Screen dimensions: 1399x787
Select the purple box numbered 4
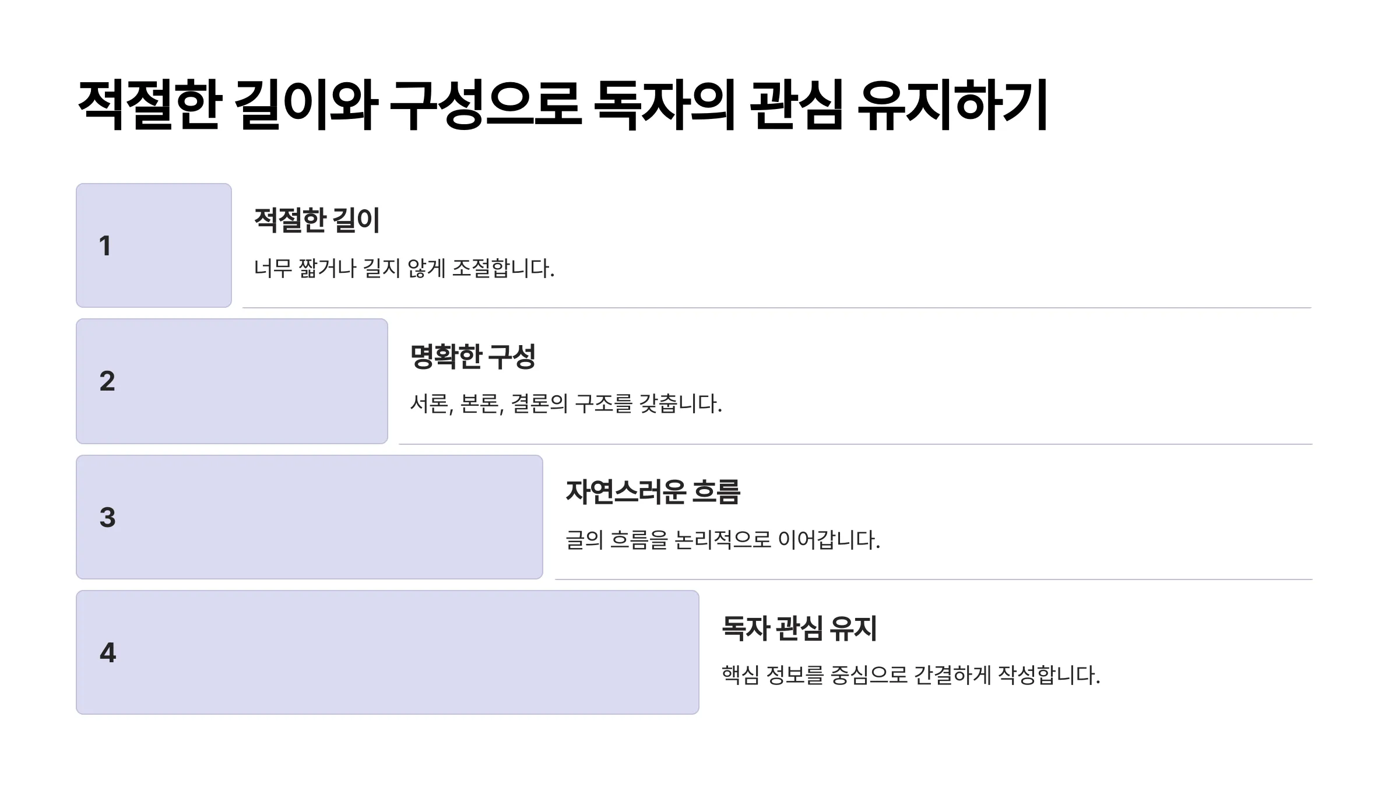coord(388,652)
